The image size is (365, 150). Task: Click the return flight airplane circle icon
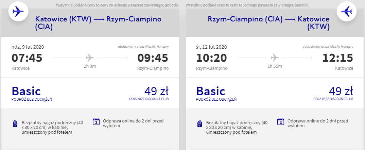pos(347,12)
